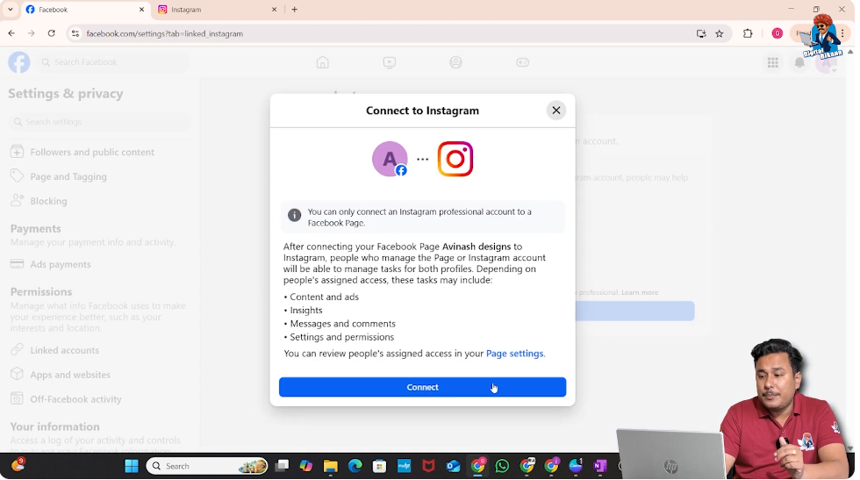Open Facebook Home icon in top nav
Screen dimensions: 860x480
(323, 62)
